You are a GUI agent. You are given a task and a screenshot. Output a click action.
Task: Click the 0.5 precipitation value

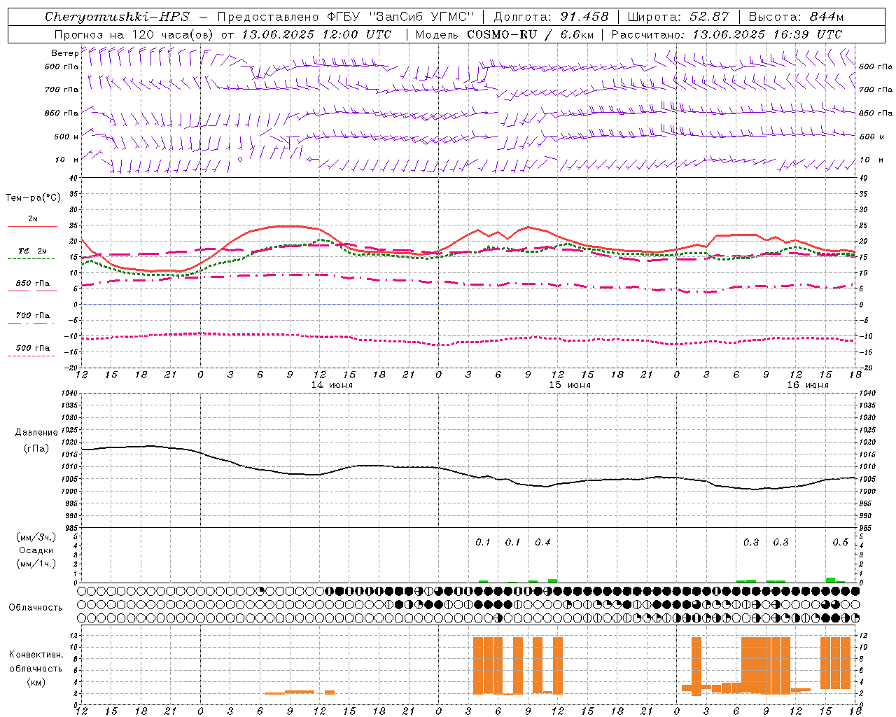(x=840, y=542)
